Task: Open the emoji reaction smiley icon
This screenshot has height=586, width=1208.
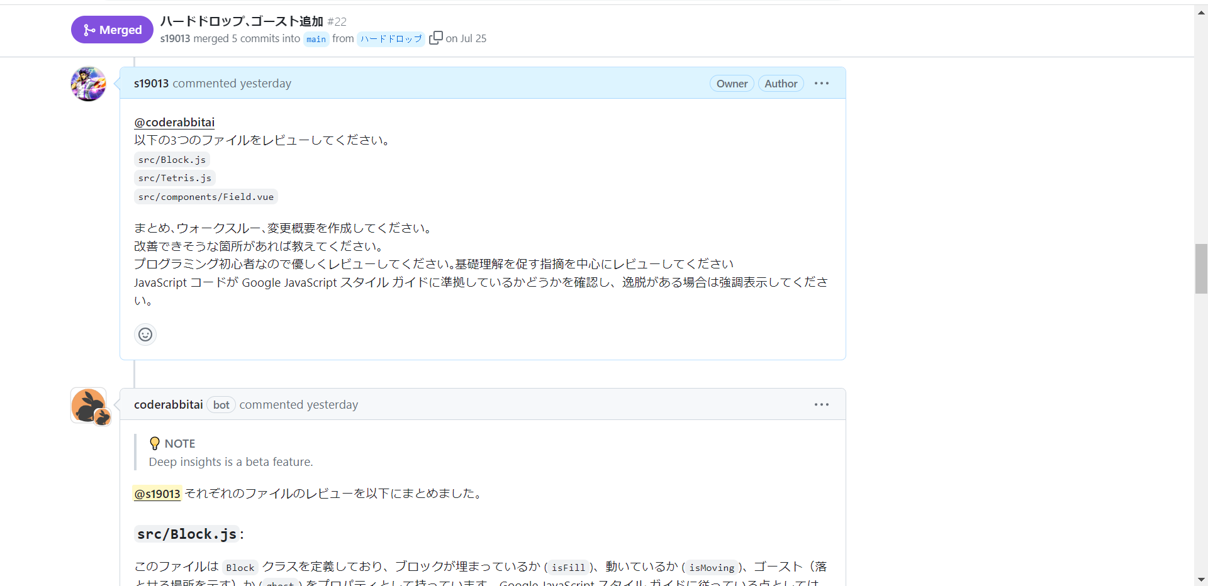Action: click(x=145, y=334)
